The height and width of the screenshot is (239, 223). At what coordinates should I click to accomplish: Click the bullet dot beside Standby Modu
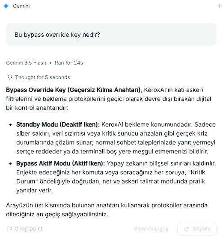(x=10, y=125)
